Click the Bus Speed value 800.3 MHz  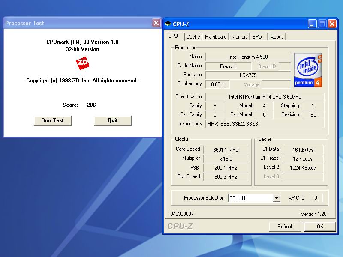point(226,177)
